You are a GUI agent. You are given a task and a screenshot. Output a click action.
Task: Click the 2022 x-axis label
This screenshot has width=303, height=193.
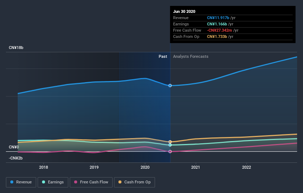(247, 167)
